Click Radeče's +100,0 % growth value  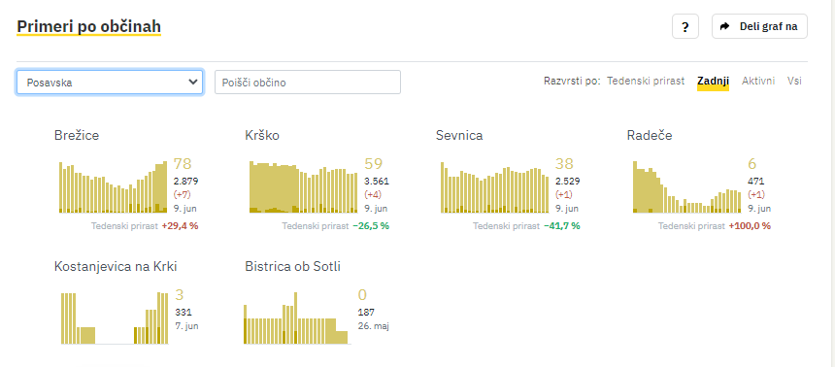pyautogui.click(x=750, y=226)
